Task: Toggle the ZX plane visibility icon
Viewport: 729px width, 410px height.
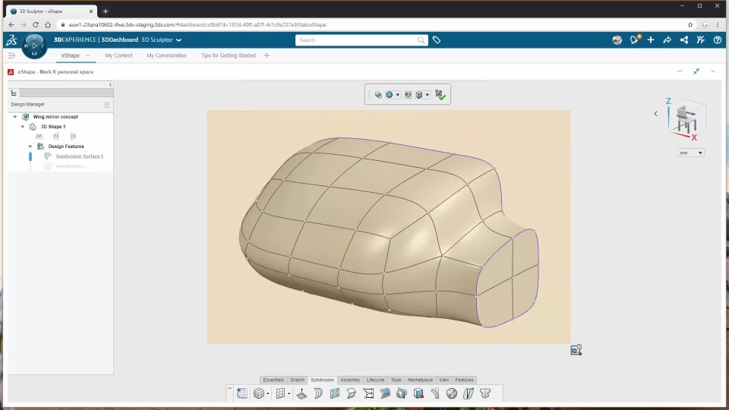Action: (x=73, y=137)
